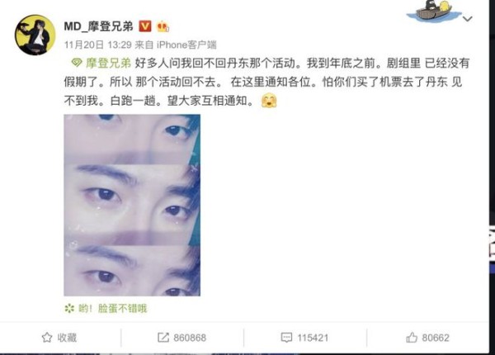
Task: Open the attached eyes collage photo
Action: (132, 205)
